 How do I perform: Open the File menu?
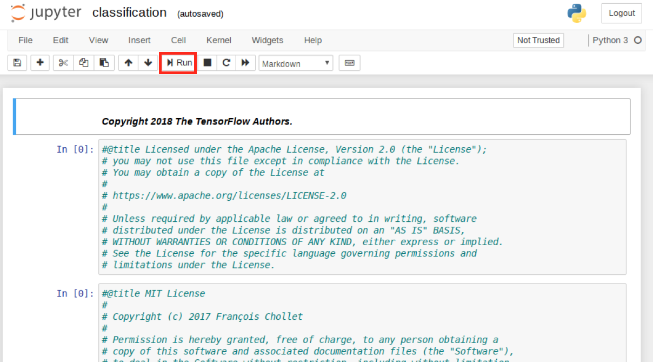click(x=25, y=40)
